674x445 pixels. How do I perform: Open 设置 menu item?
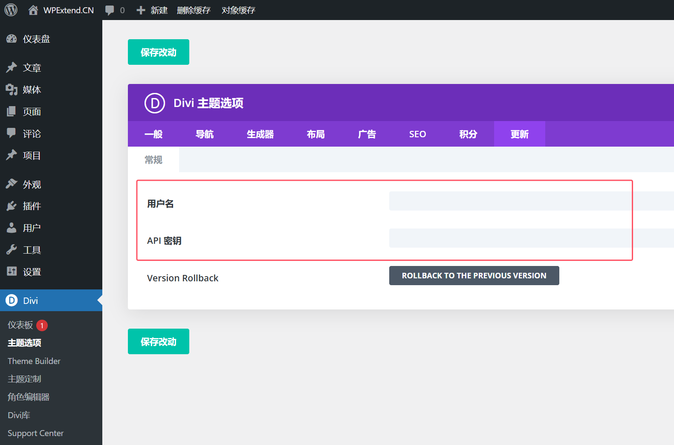tap(32, 272)
